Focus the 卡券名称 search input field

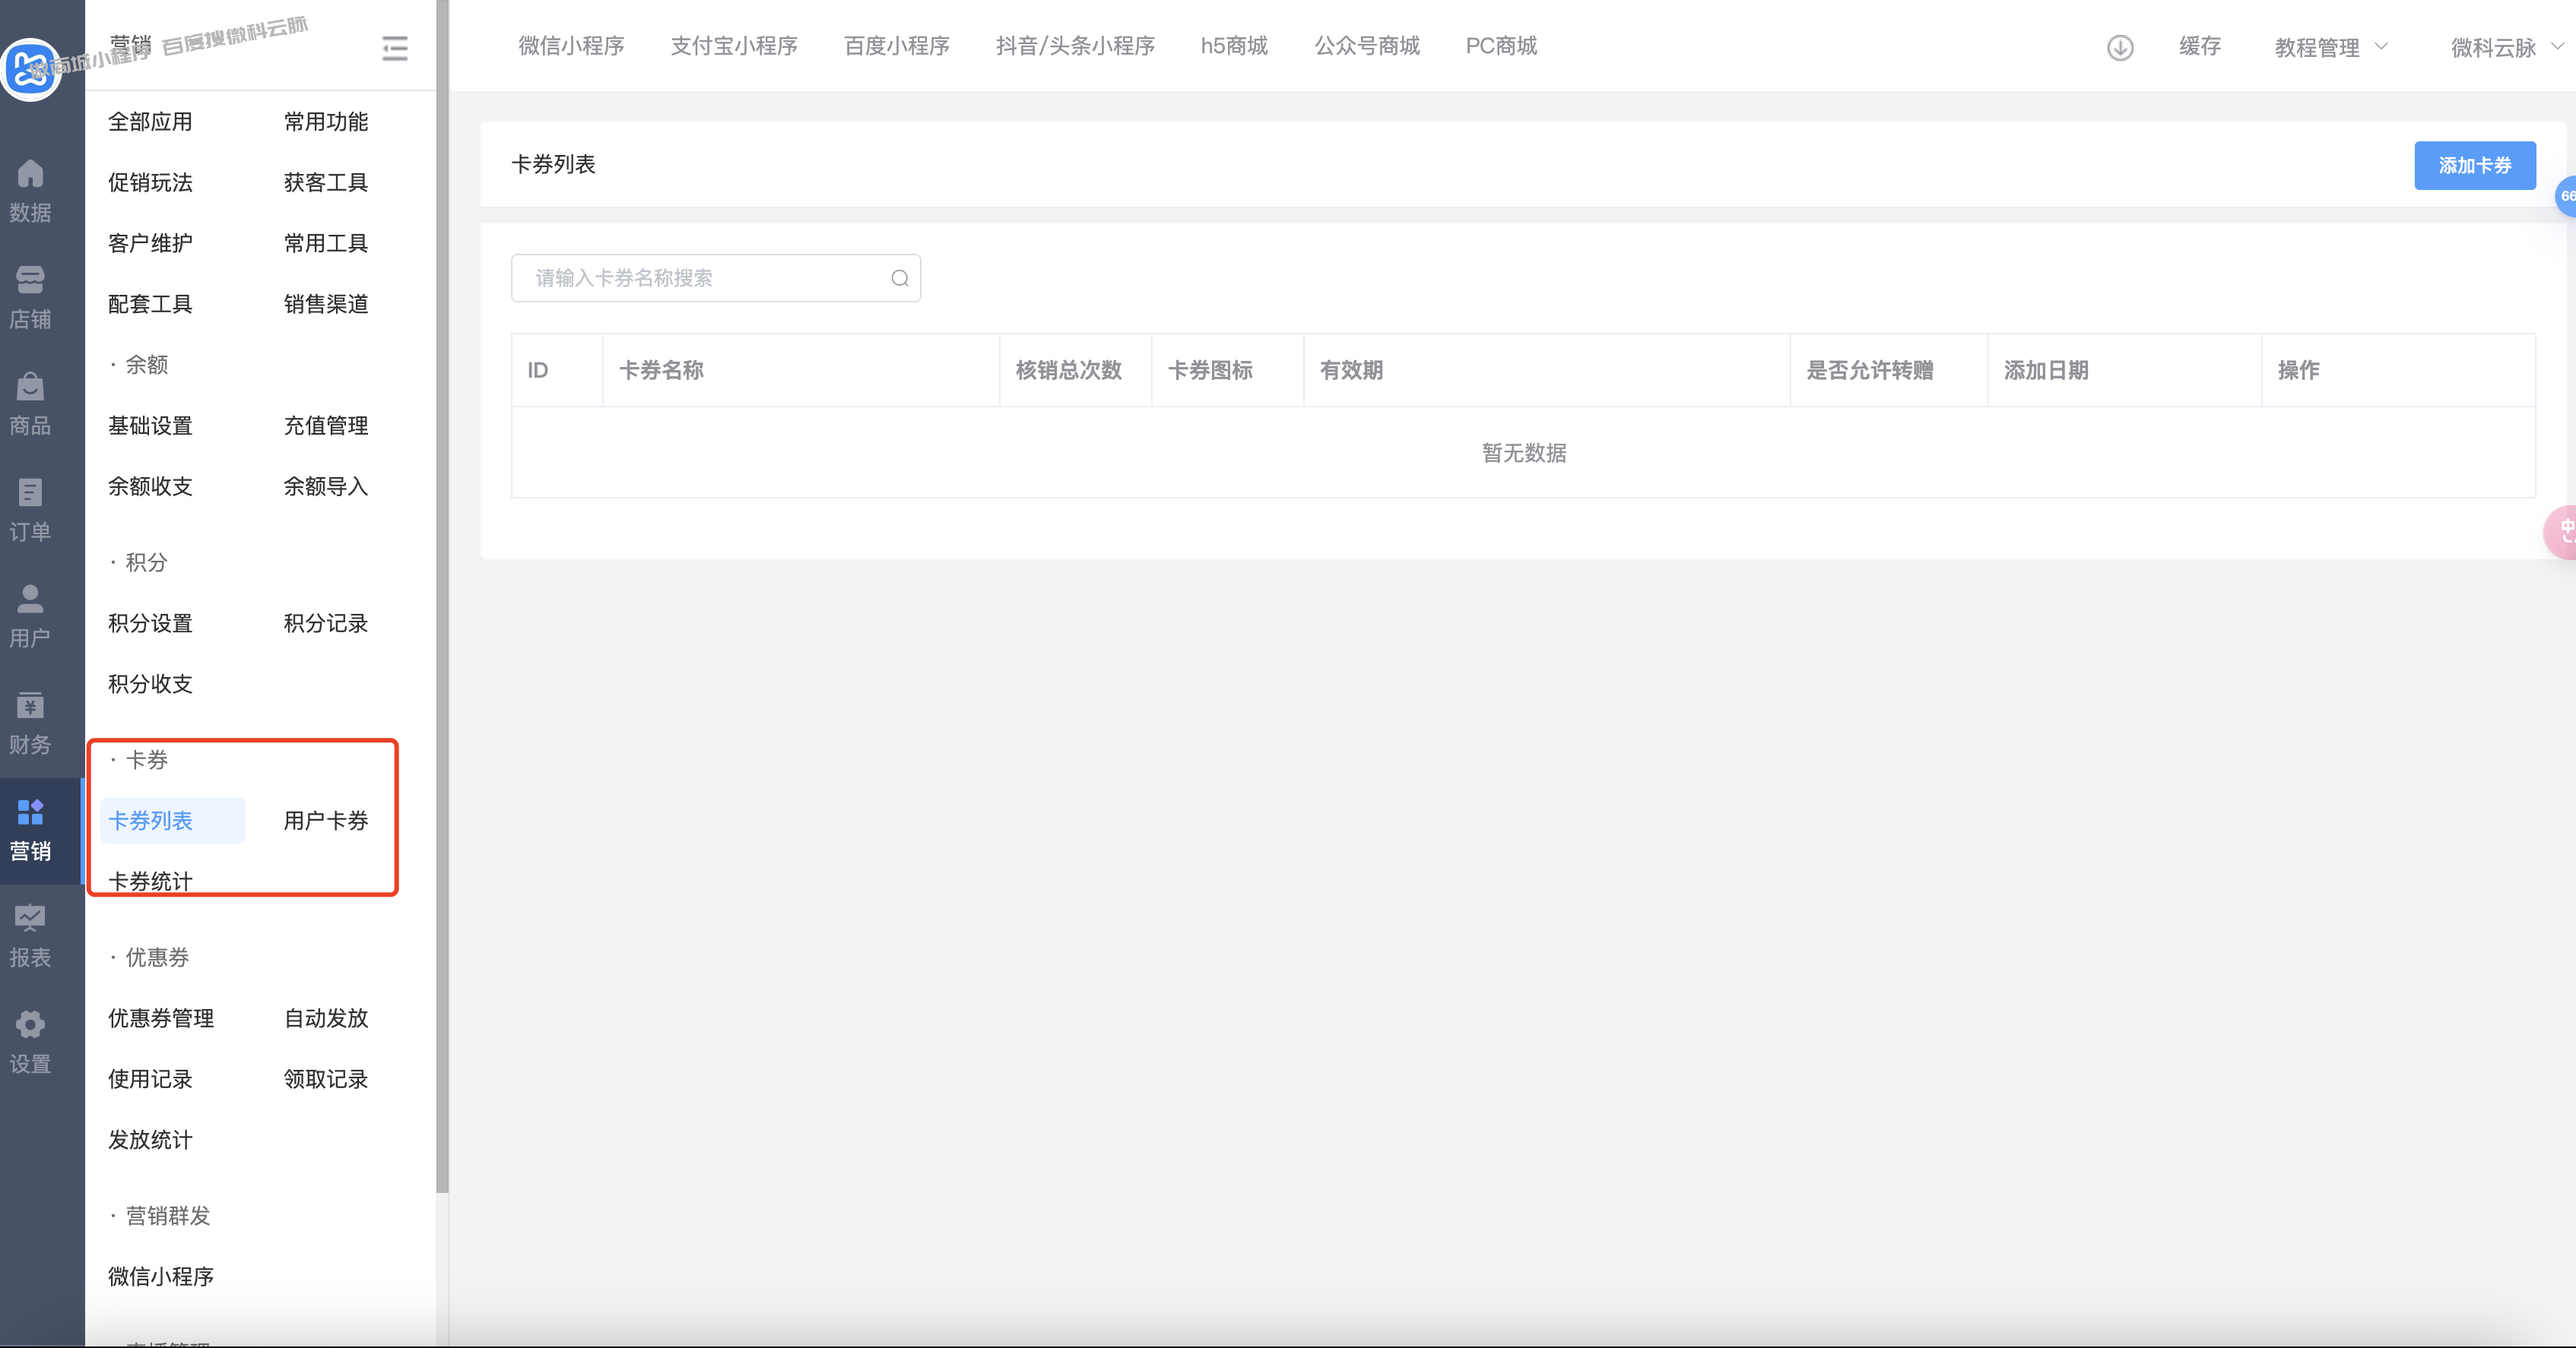(x=700, y=279)
